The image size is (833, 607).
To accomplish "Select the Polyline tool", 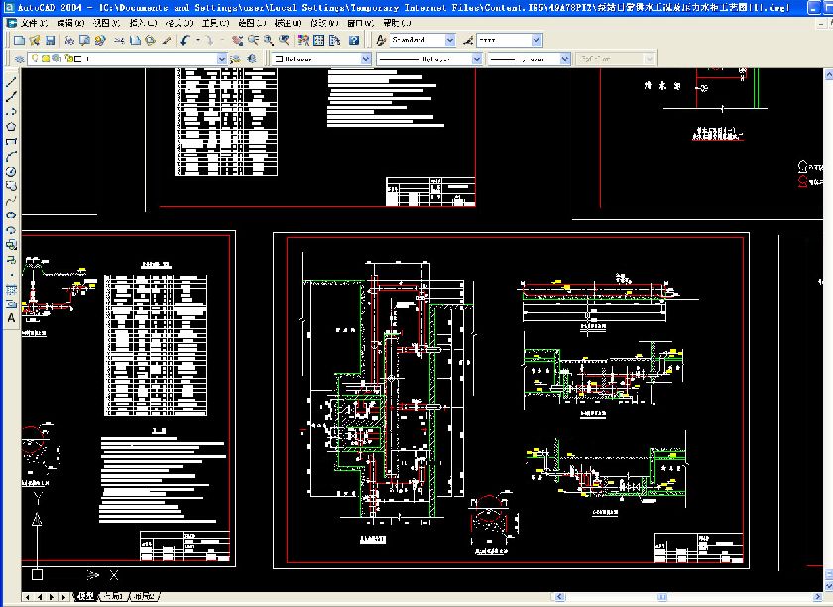I will [x=11, y=111].
